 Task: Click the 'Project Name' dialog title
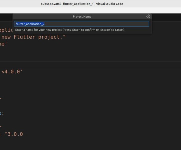(x=82, y=16)
